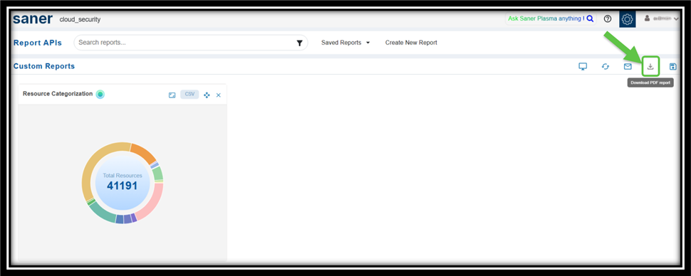Open the settings gear icon

coord(627,19)
